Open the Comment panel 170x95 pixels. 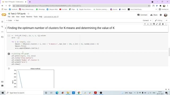[x=142, y=15]
